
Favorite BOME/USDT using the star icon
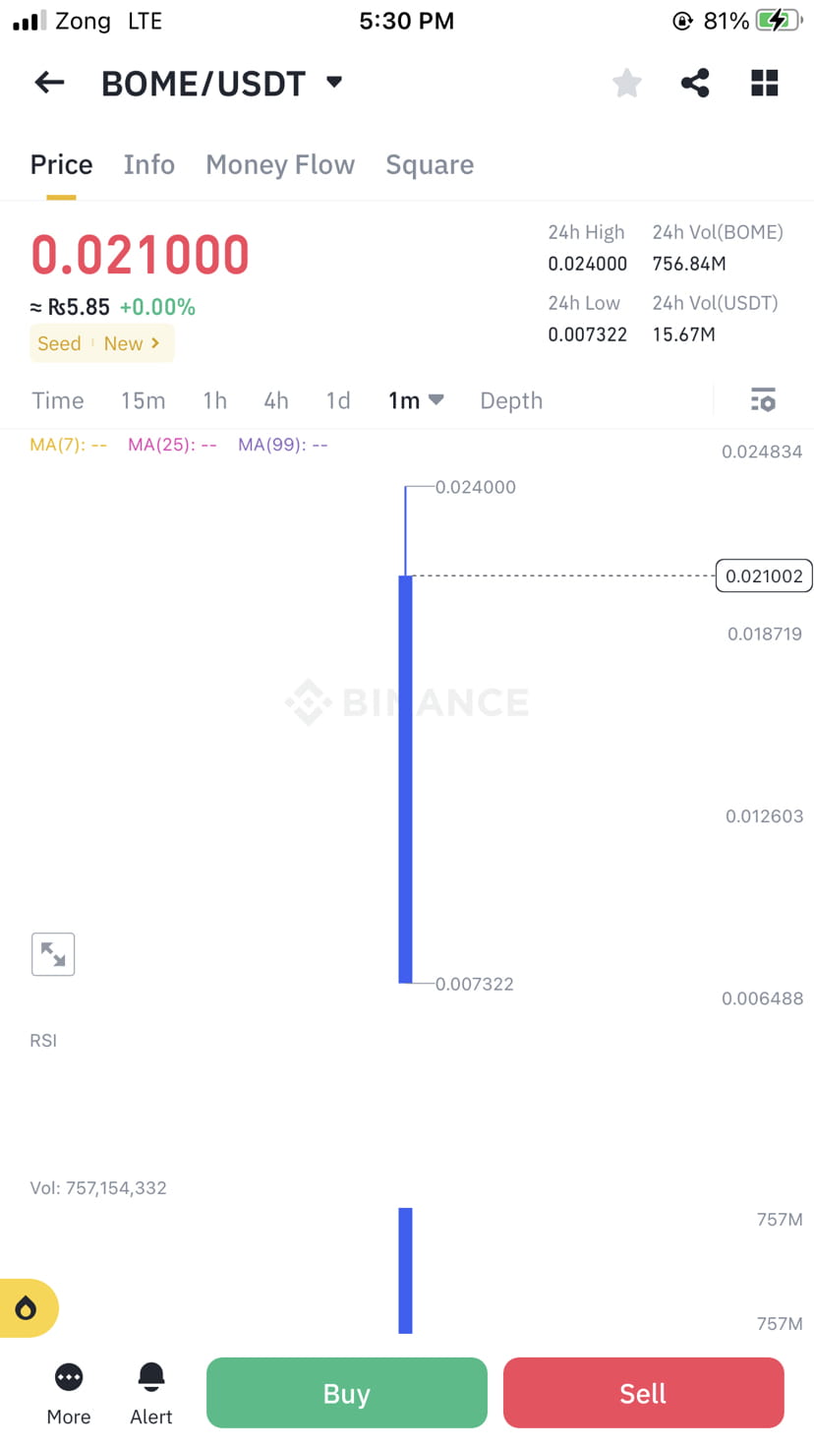coord(626,83)
